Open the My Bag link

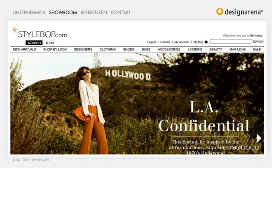tap(198, 42)
